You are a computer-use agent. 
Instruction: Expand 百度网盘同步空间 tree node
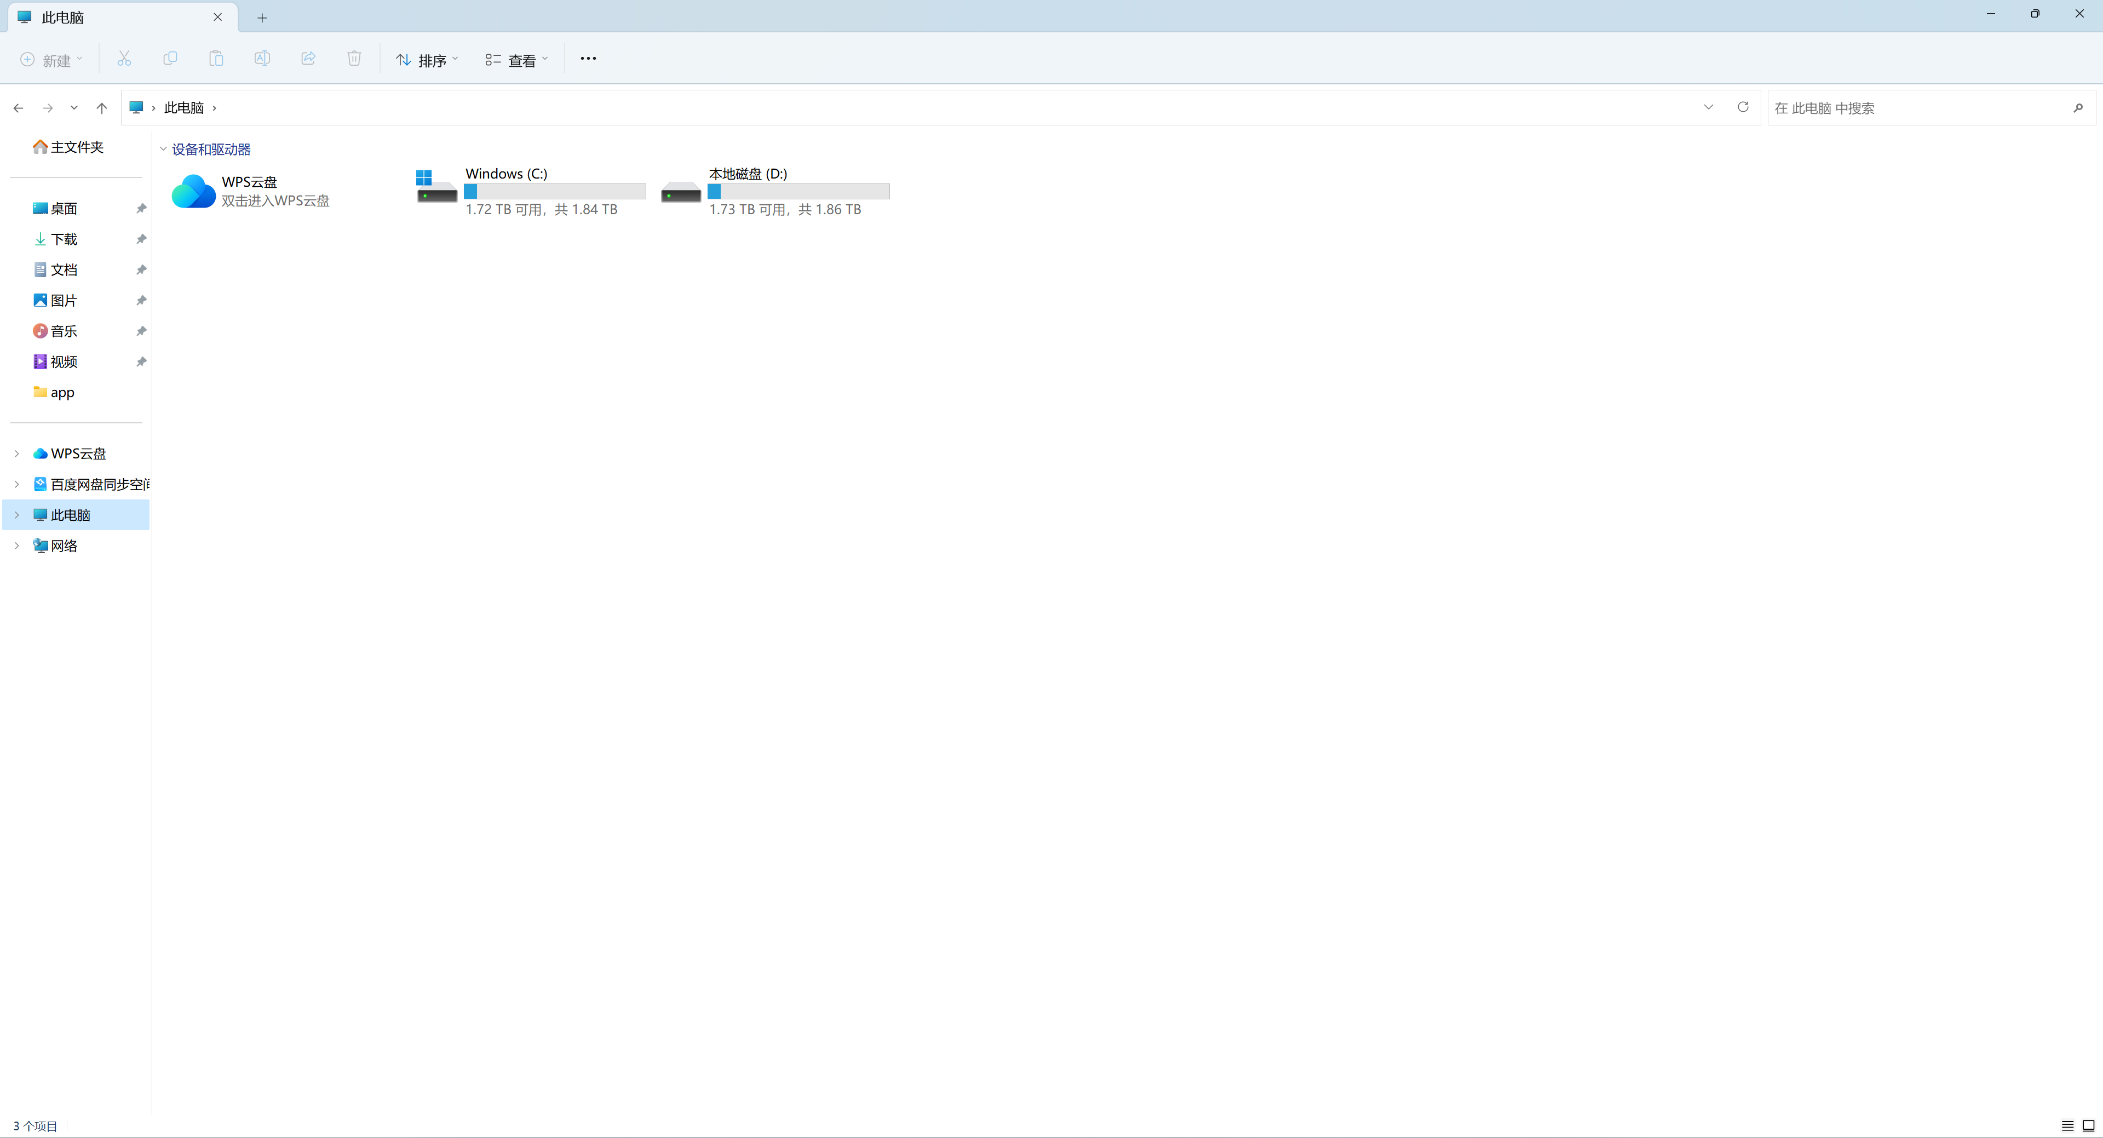pyautogui.click(x=16, y=485)
